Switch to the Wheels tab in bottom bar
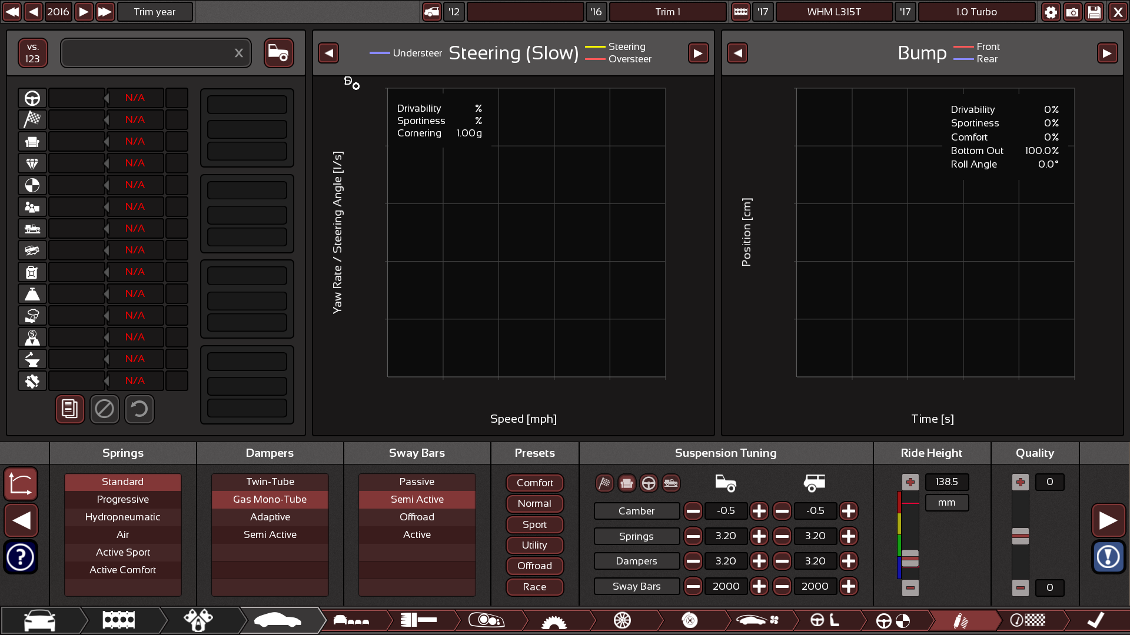Image resolution: width=1130 pixels, height=635 pixels. coord(623,620)
